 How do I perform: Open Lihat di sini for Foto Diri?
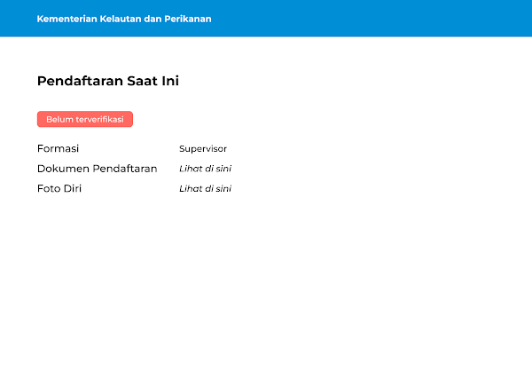click(x=205, y=189)
